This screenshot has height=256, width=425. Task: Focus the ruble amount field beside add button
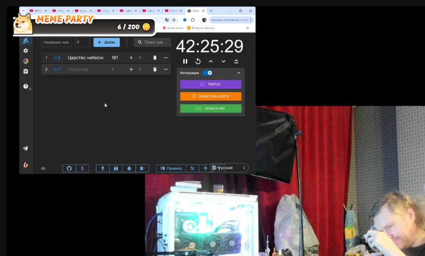click(82, 42)
